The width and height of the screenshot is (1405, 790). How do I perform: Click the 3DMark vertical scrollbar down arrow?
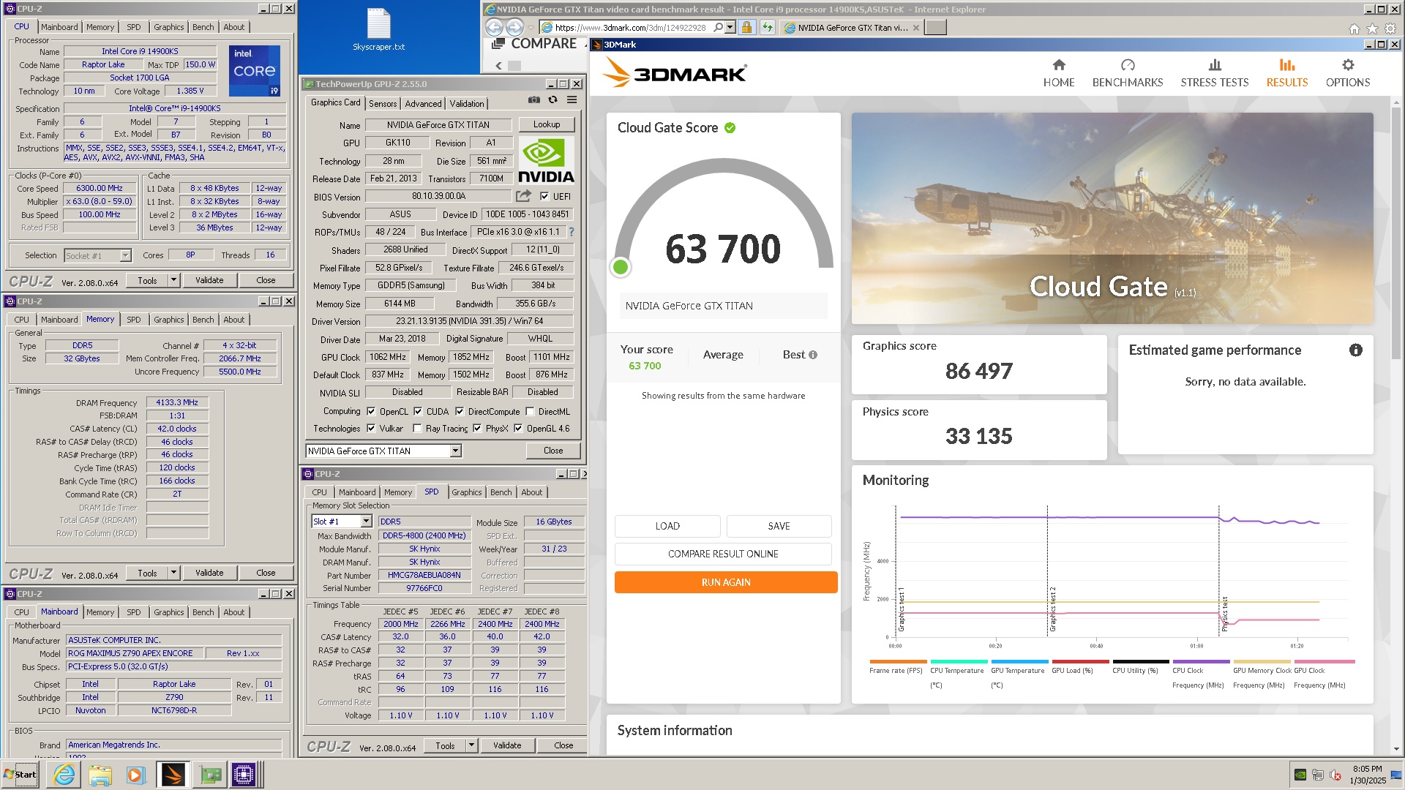(x=1396, y=748)
